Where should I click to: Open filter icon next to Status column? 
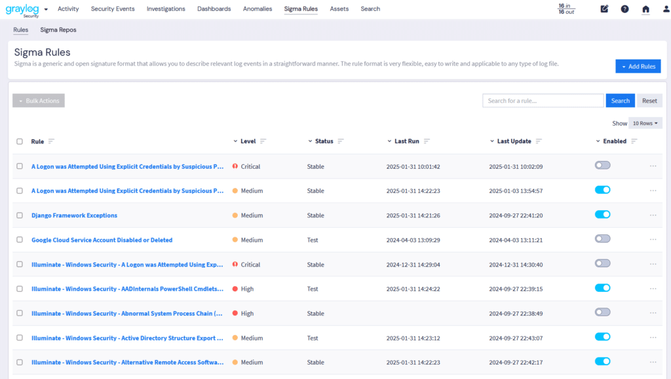tap(341, 141)
